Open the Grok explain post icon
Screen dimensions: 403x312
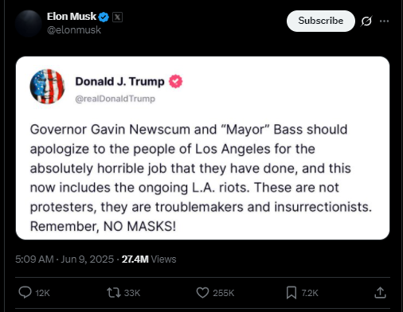tap(366, 21)
